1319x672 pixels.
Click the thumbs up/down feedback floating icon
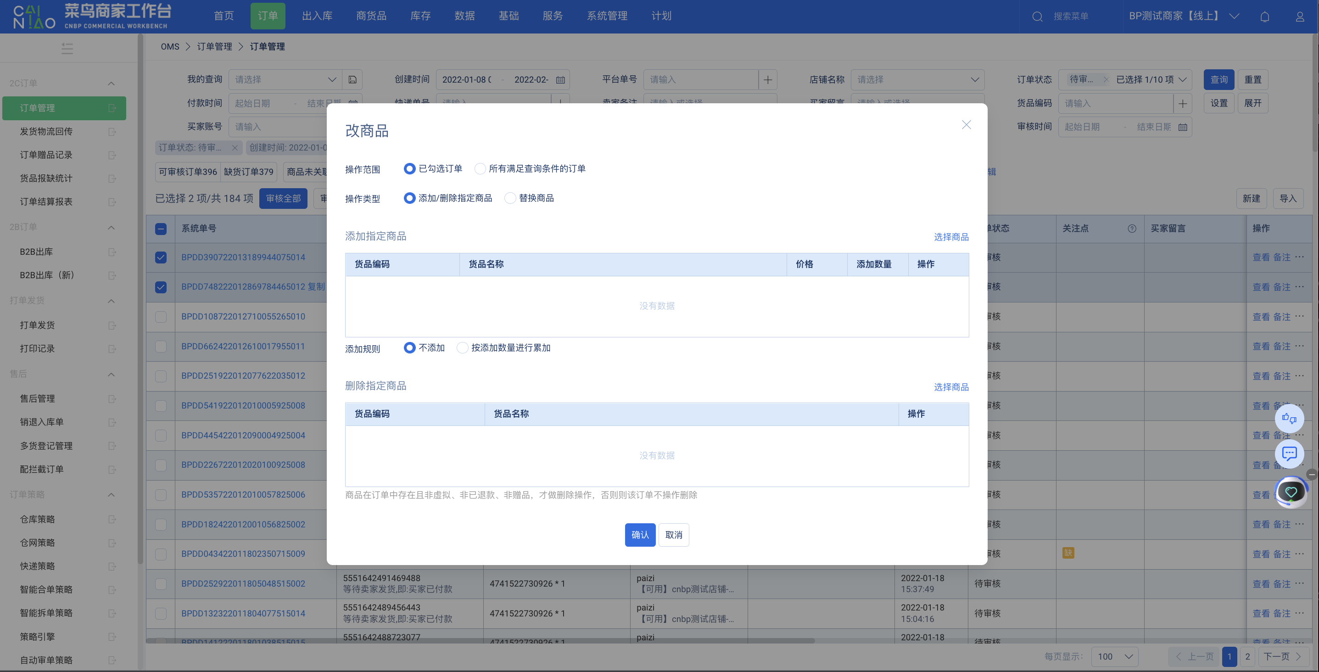(1289, 419)
